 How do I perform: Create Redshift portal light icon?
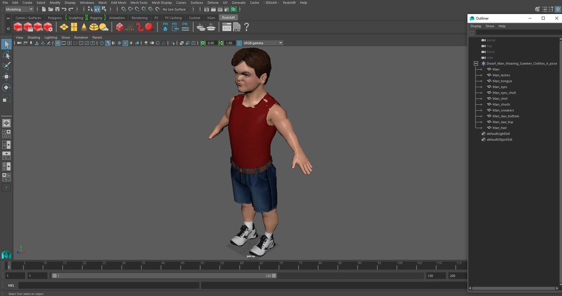(x=74, y=27)
